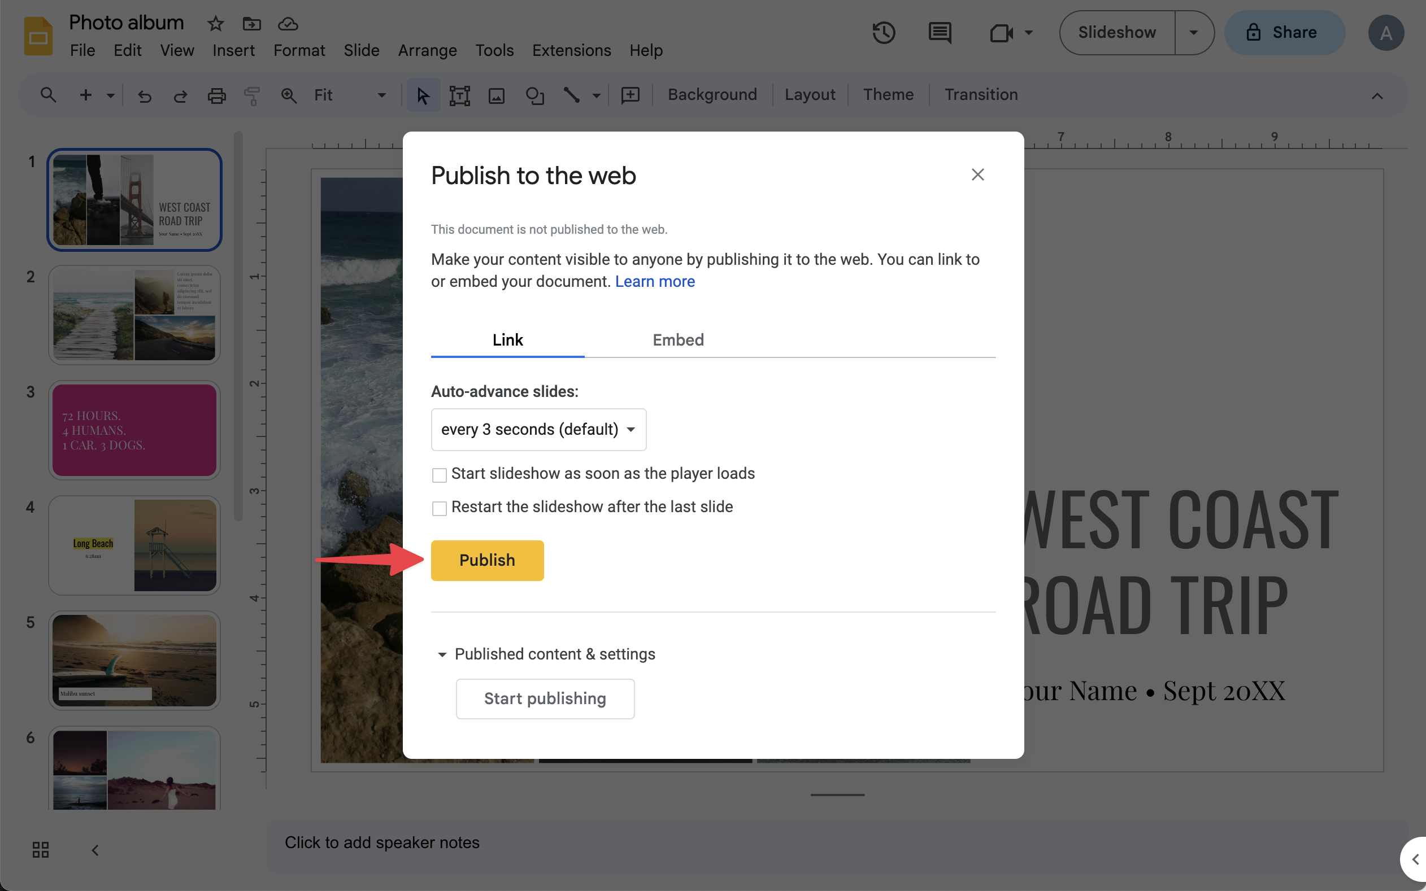Open the auto-advance slides dropdown
This screenshot has height=891, width=1426.
click(x=538, y=430)
